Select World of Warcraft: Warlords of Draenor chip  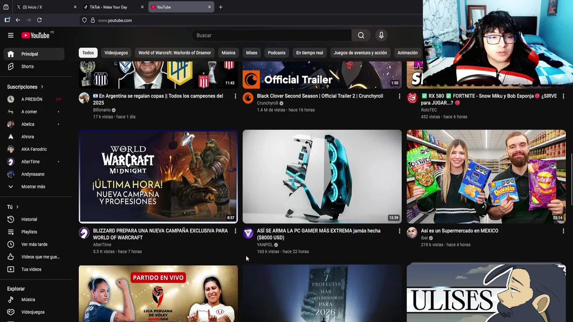click(x=175, y=53)
